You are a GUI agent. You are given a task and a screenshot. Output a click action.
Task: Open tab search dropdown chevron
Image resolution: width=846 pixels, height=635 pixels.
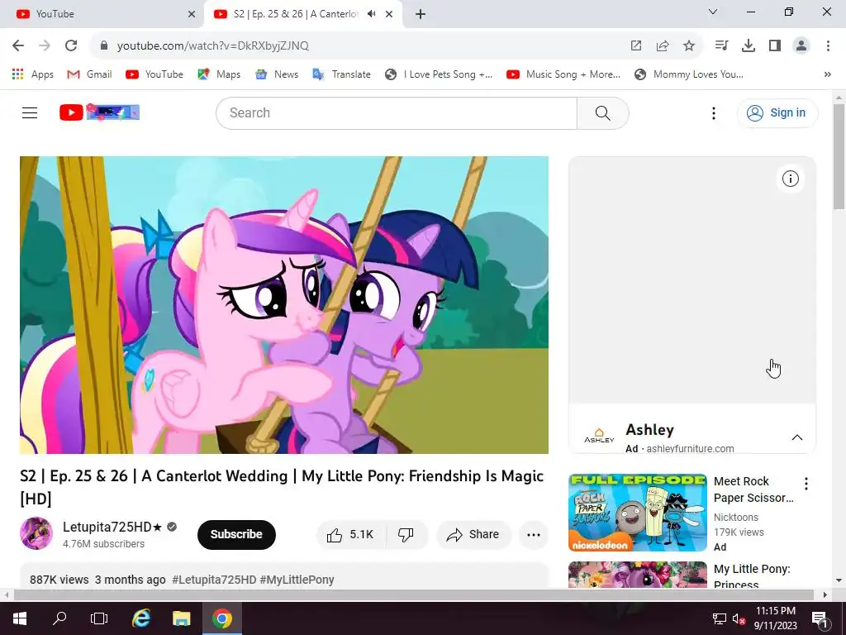point(713,12)
